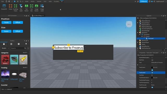Open the Toolbox Creations lightbulb tab

26,44
